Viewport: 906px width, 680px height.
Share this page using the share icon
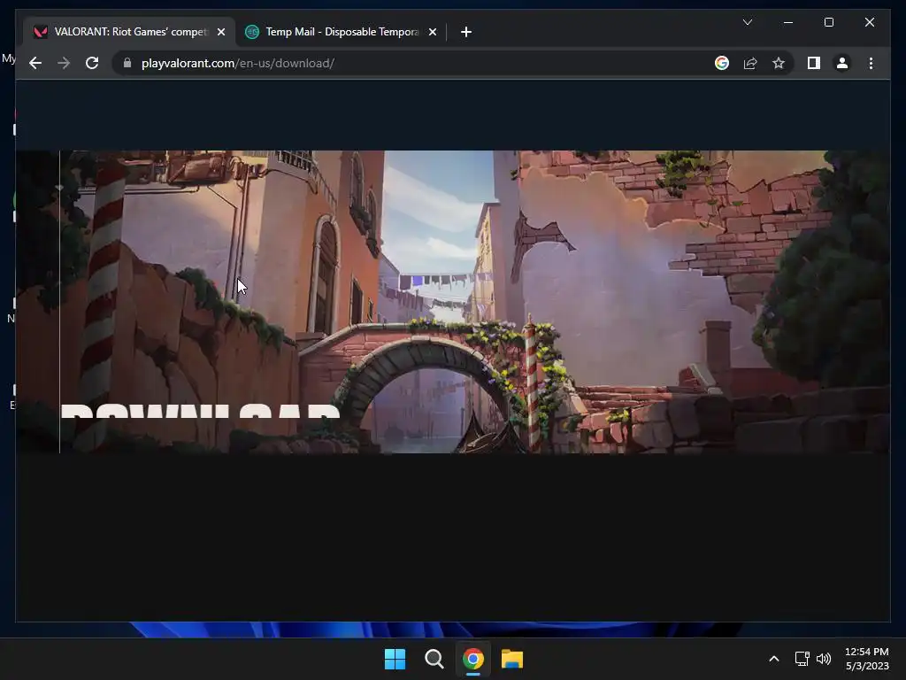(x=750, y=63)
